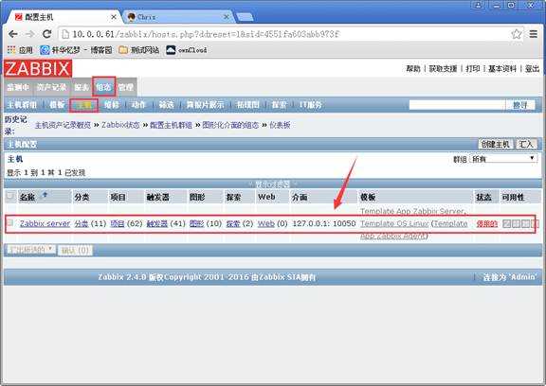The width and height of the screenshot is (546, 386).
Task: Close the Chris browser tab
Action: tap(227, 17)
